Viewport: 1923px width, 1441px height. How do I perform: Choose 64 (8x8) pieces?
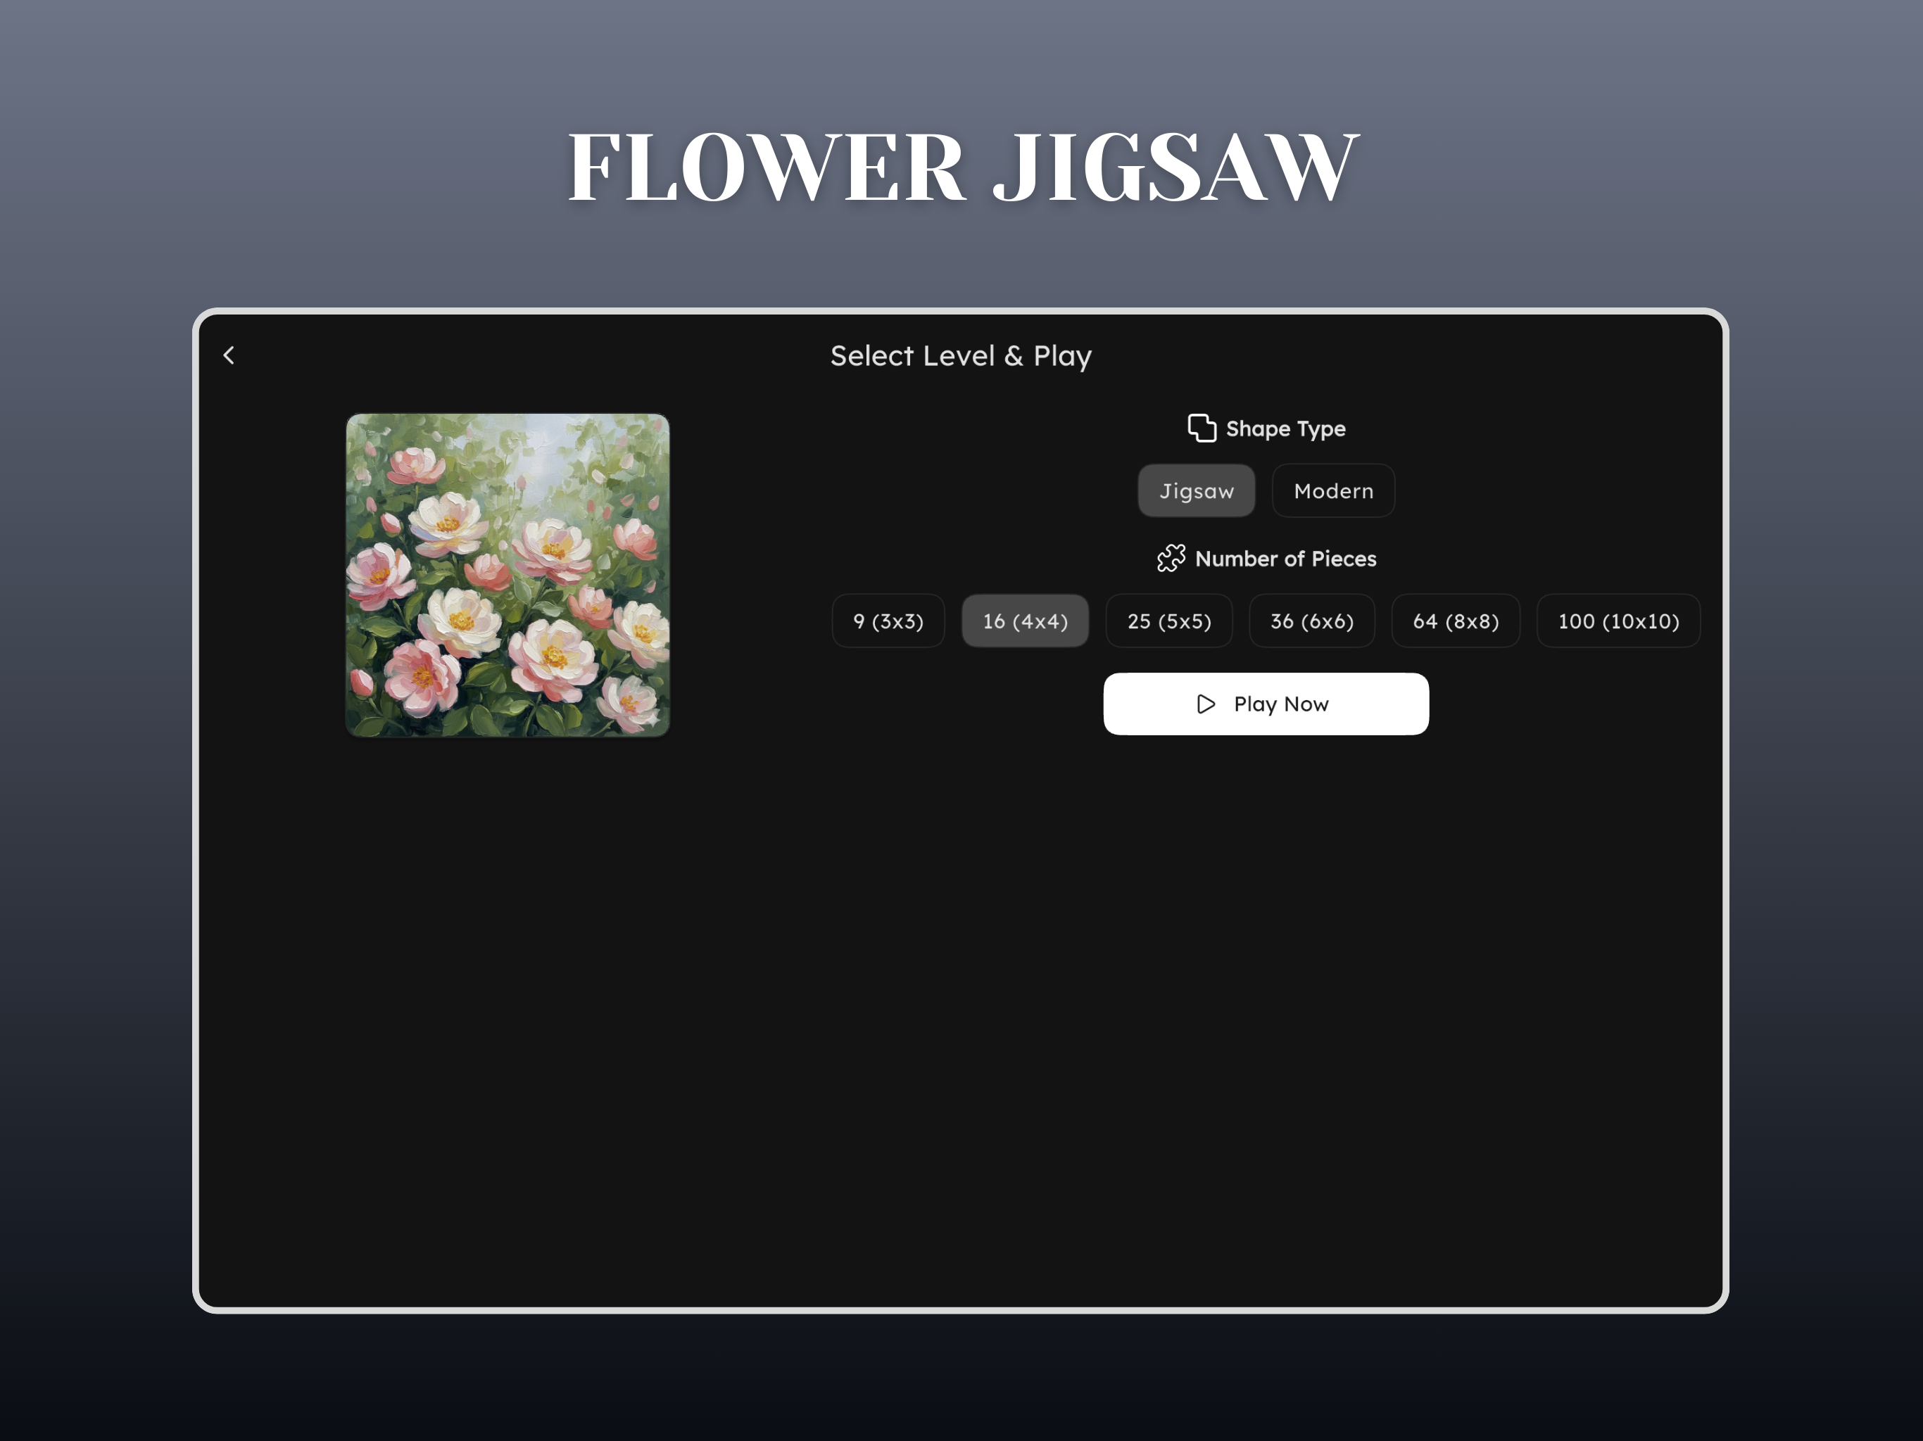click(1456, 621)
